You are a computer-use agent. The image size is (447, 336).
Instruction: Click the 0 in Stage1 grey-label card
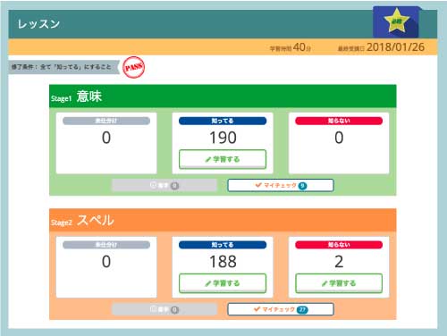(106, 138)
